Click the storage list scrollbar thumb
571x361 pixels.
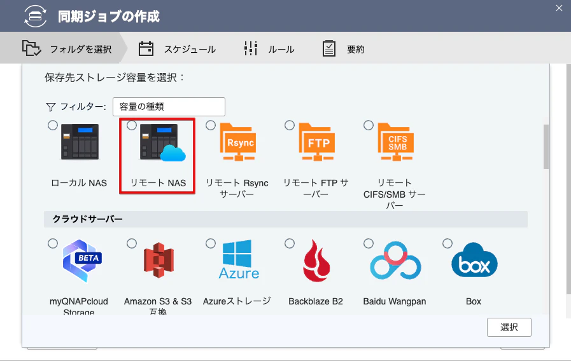tap(546, 147)
